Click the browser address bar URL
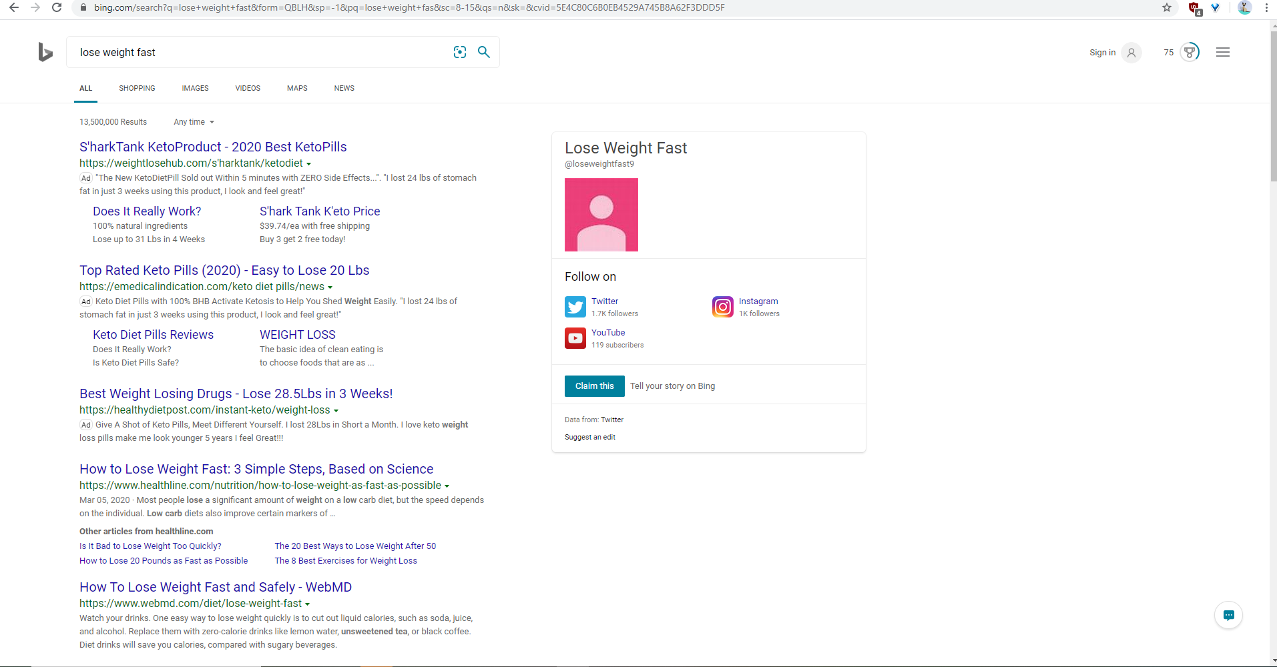Screen dimensions: 1277x667 (x=409, y=7)
